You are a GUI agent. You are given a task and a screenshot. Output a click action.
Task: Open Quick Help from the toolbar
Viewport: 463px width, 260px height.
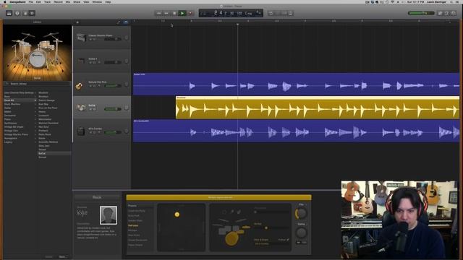[x=17, y=13]
